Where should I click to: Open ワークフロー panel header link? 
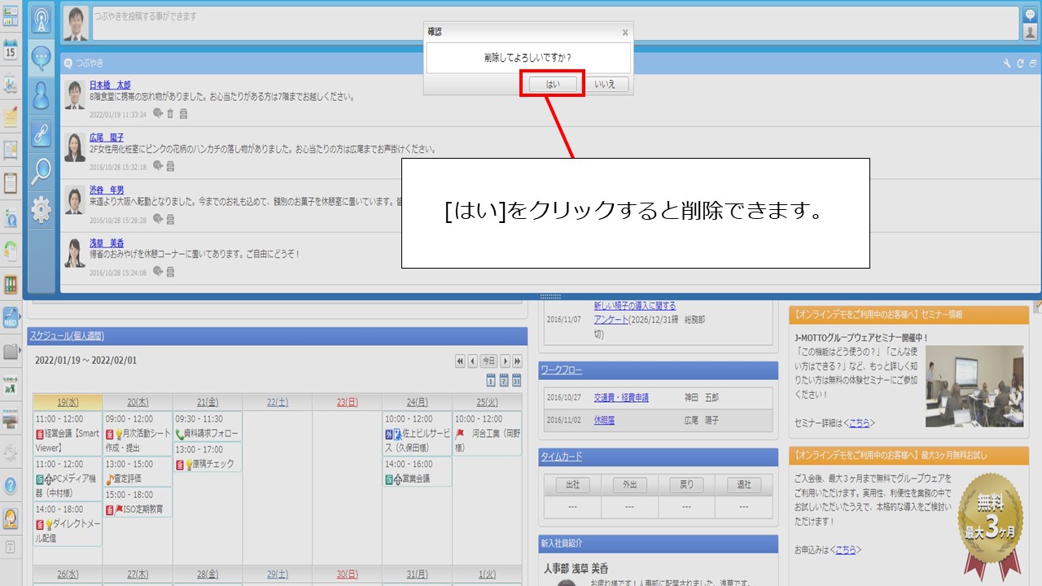562,370
